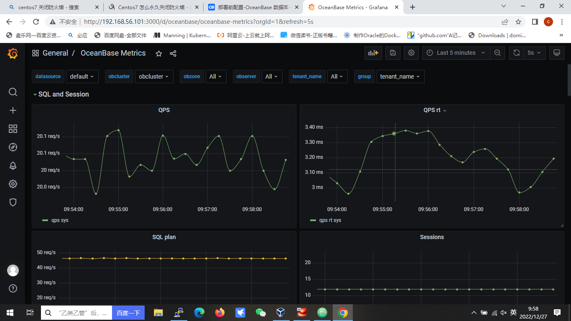
Task: Open File Explorer from the taskbar
Action: click(158, 313)
